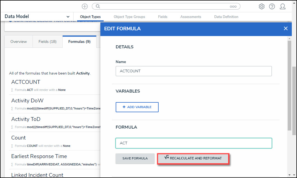
Task: Open the settings gear icon
Action: (261, 6)
